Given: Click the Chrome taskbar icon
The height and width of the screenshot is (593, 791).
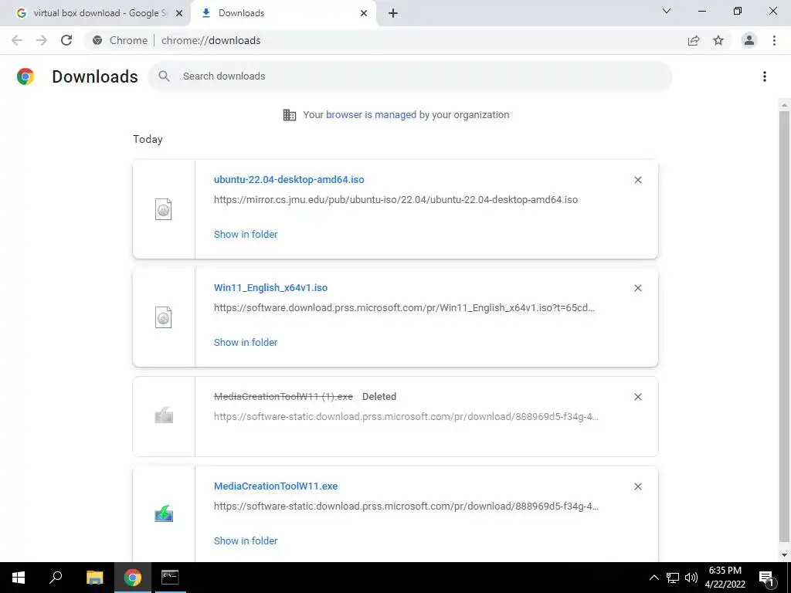Looking at the screenshot, I should pyautogui.click(x=133, y=578).
